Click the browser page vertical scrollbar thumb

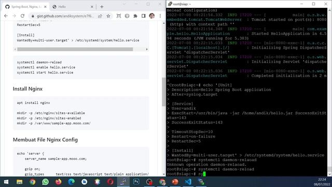tap(164, 92)
